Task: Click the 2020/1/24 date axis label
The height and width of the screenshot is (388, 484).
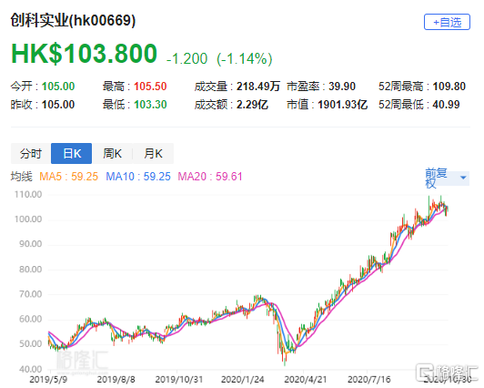Action: (x=243, y=380)
